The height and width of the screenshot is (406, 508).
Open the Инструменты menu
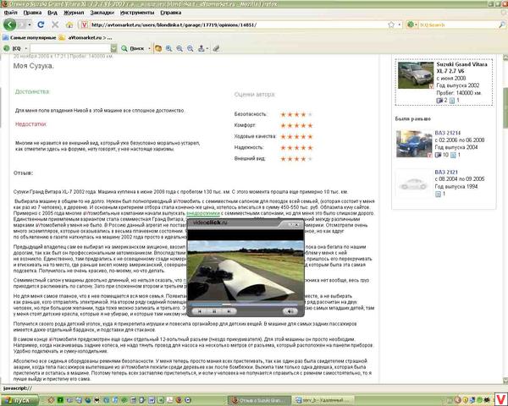click(x=137, y=13)
